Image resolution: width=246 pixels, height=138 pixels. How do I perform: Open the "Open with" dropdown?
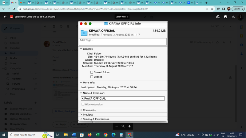[122, 17]
